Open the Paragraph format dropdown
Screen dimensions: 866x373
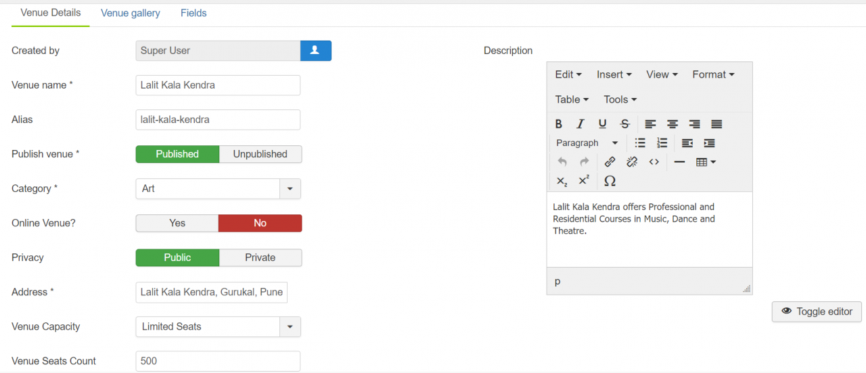pos(587,143)
